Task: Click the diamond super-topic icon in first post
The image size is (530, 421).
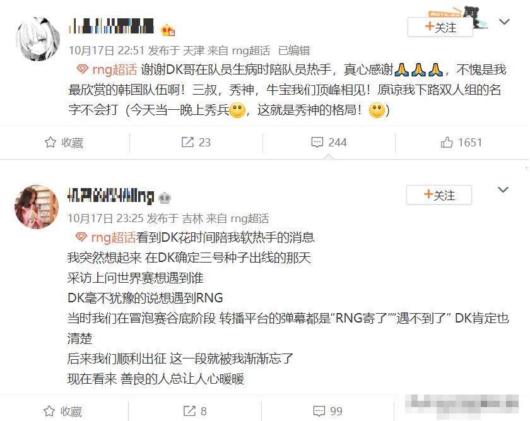Action: pyautogui.click(x=83, y=69)
